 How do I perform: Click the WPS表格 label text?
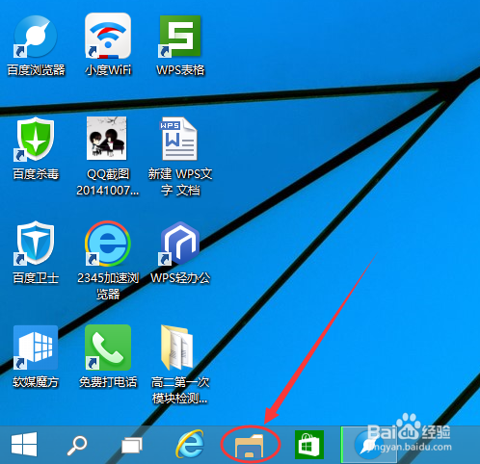click(180, 70)
